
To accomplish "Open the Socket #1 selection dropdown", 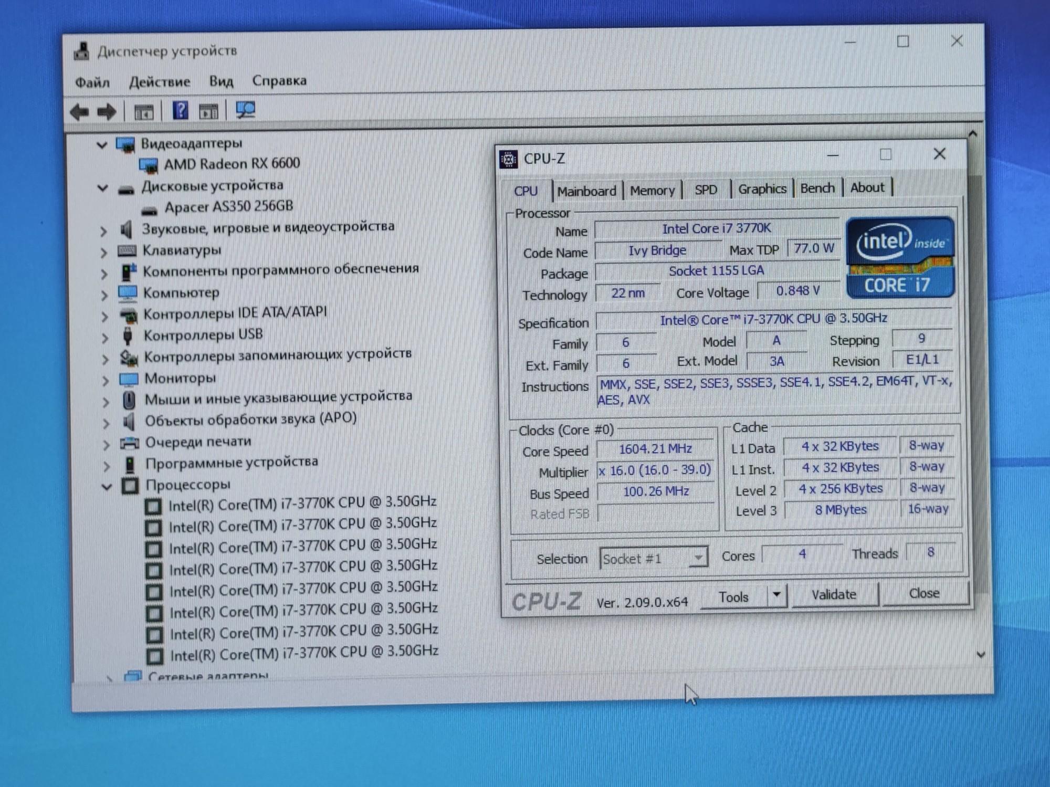I will point(697,557).
